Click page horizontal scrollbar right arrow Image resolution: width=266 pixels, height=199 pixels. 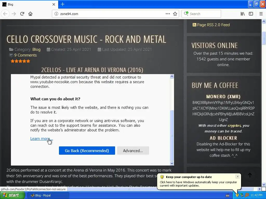[259, 189]
